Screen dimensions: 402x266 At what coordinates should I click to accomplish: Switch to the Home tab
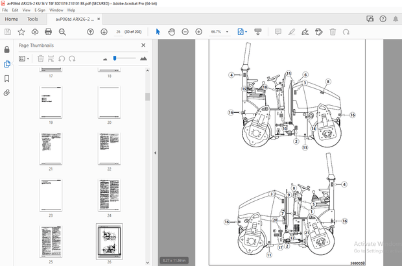(11, 19)
